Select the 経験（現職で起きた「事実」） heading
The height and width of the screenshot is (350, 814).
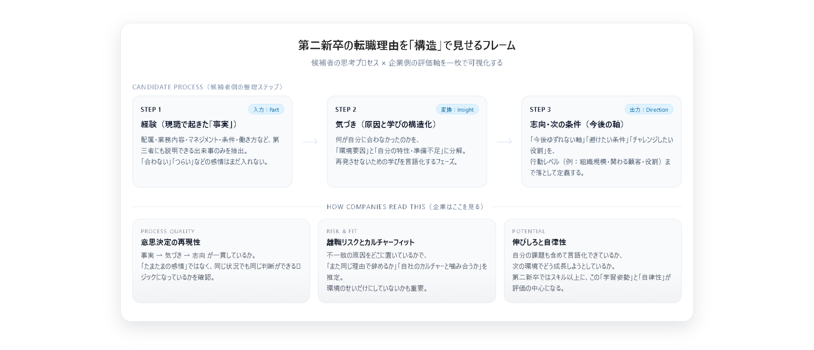tap(189, 125)
